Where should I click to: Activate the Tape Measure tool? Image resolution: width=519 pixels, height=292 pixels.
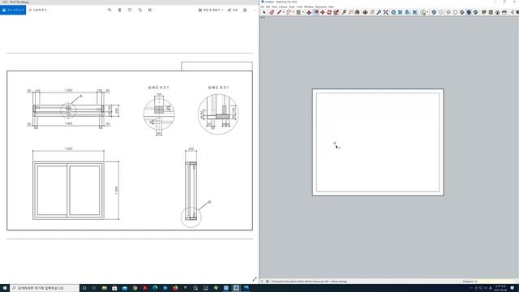tap(344, 12)
